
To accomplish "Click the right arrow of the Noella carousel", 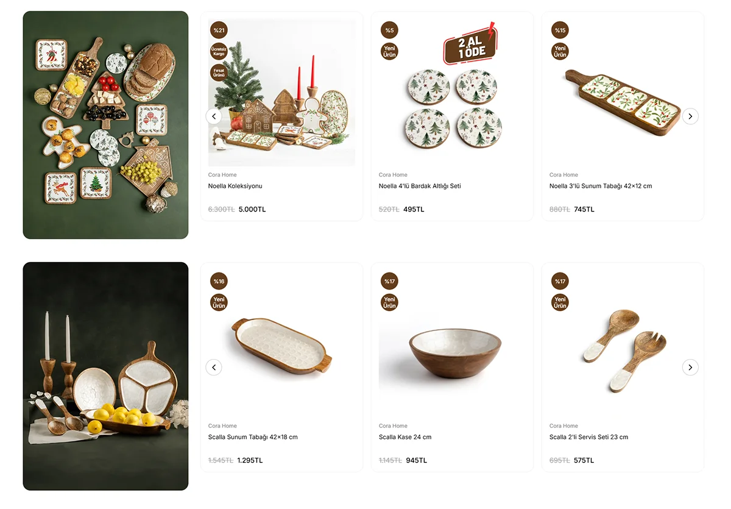I will coord(690,116).
